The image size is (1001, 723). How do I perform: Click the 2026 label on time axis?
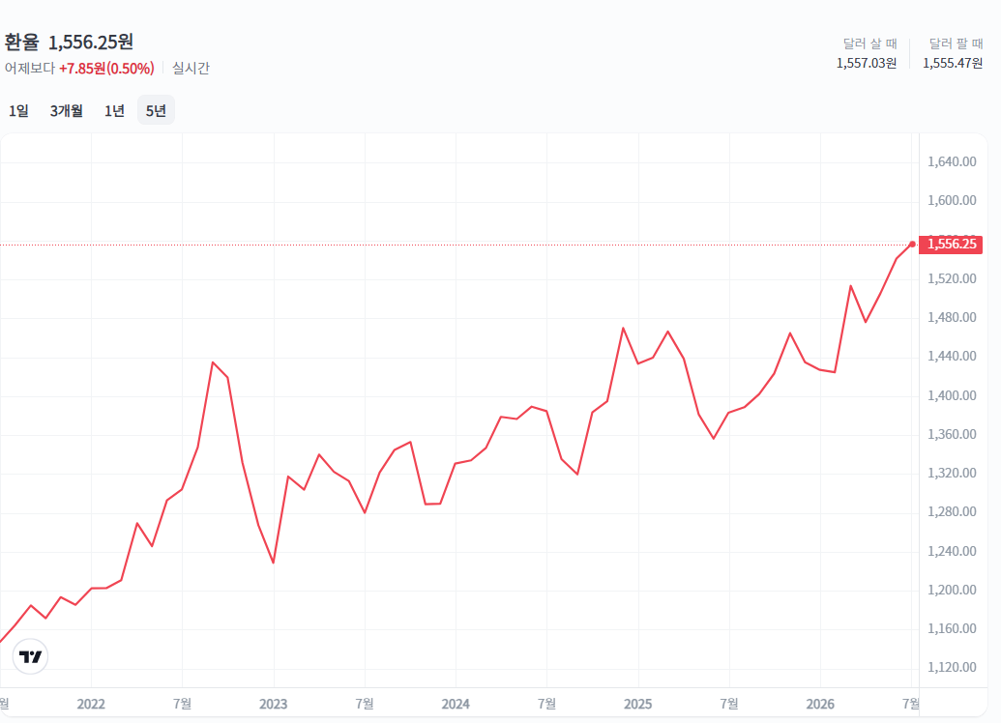pos(820,704)
